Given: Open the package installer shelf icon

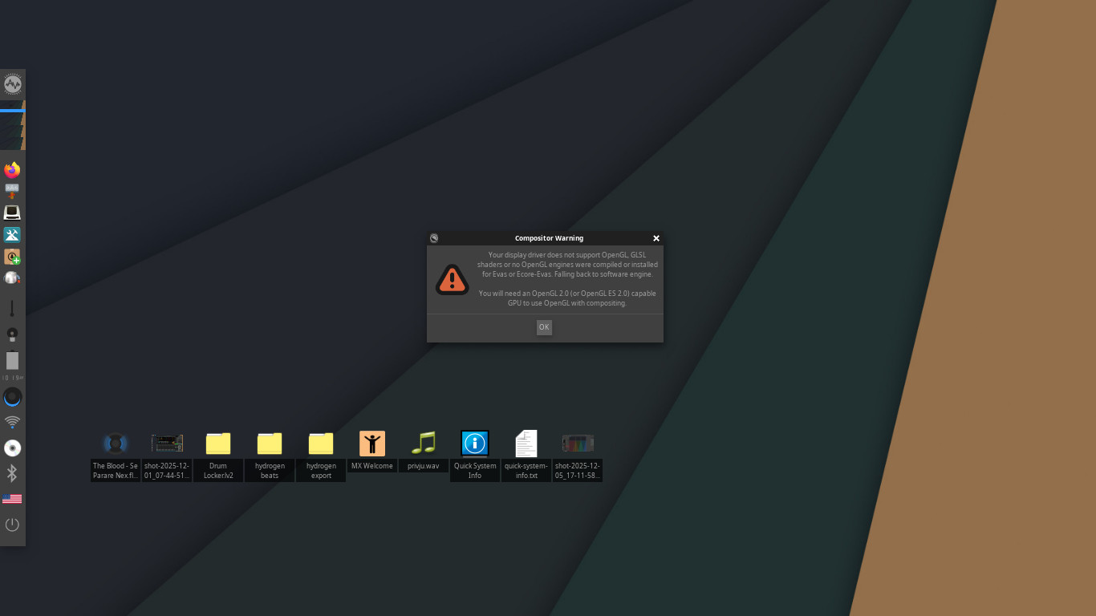Looking at the screenshot, I should coord(12,257).
